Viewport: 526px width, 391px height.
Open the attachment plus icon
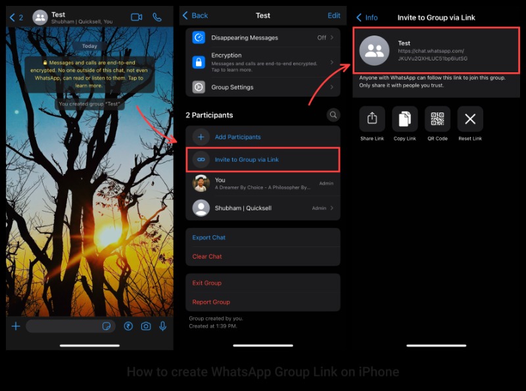point(16,326)
